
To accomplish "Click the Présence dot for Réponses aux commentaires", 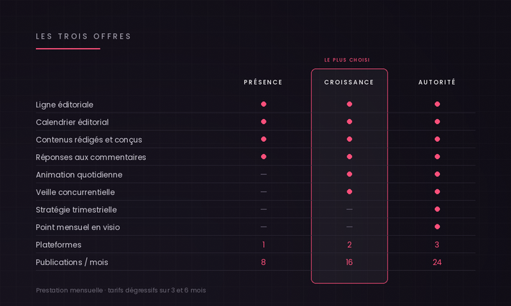I will (264, 156).
